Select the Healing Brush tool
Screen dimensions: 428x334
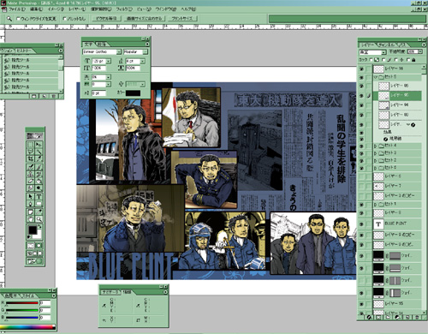click(31, 167)
